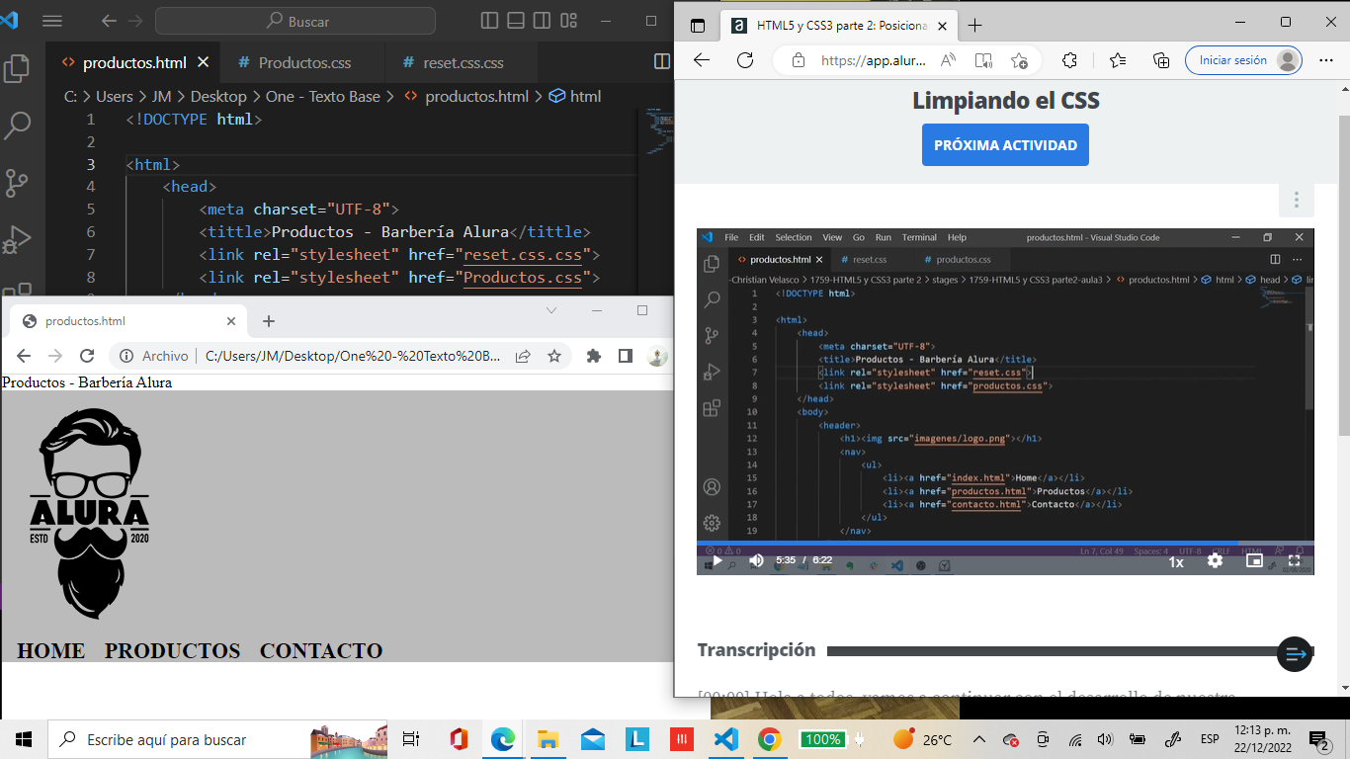Seek on the video progress bar
Viewport: 1350px width, 759px height.
(1005, 544)
